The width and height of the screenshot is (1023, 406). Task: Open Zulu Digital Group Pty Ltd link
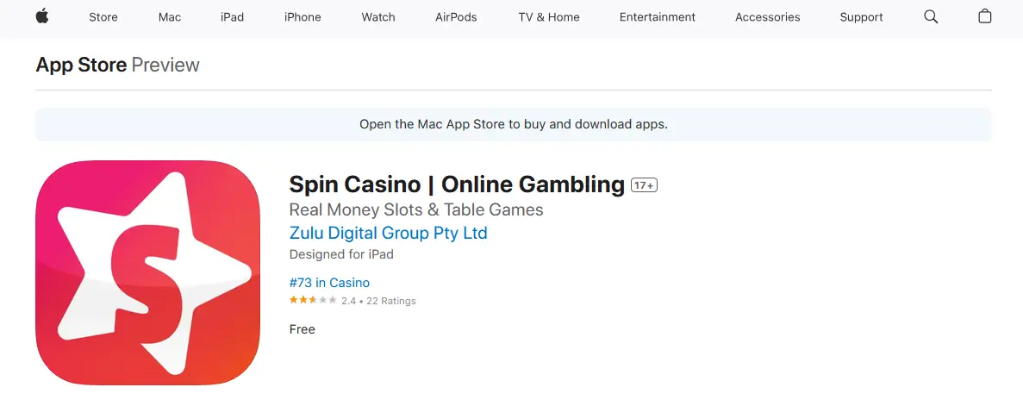pyautogui.click(x=388, y=233)
